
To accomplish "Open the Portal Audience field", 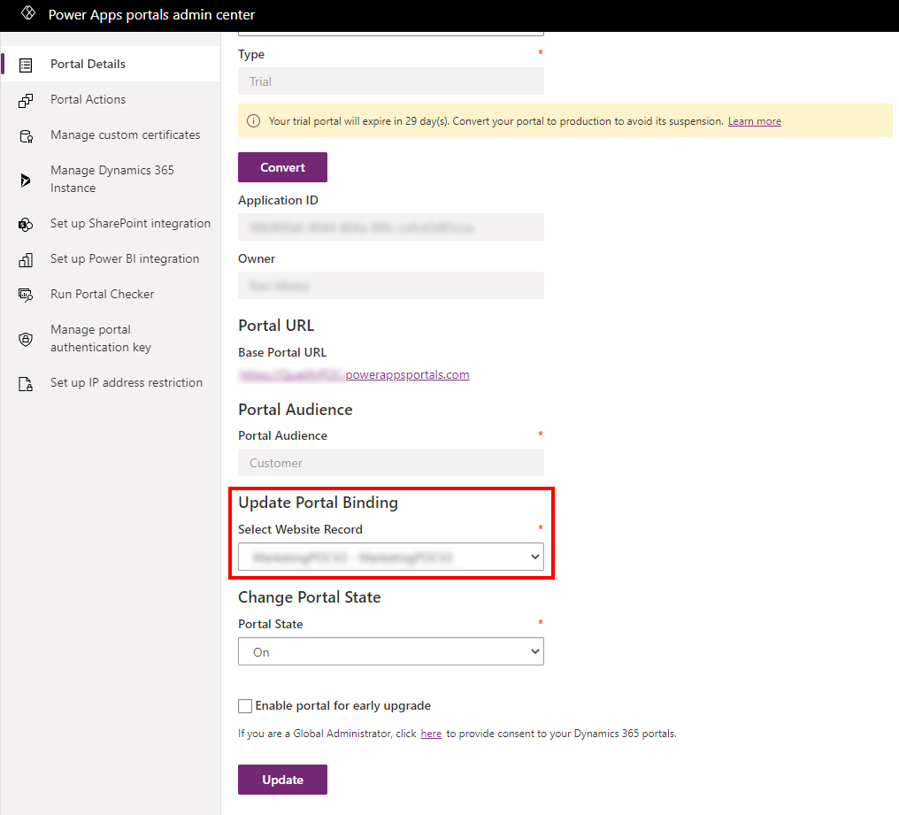I will 390,462.
